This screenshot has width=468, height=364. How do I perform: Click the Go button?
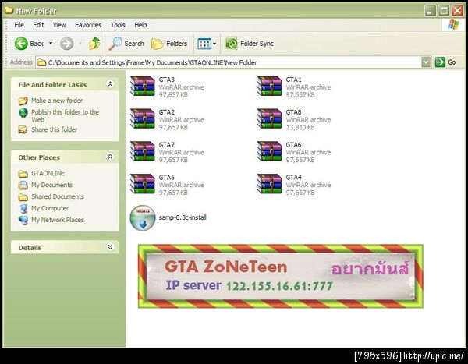coord(445,62)
